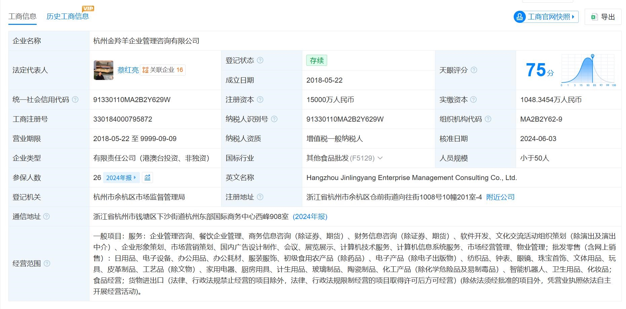Click help icon next to 通信地址

pyautogui.click(x=47, y=217)
